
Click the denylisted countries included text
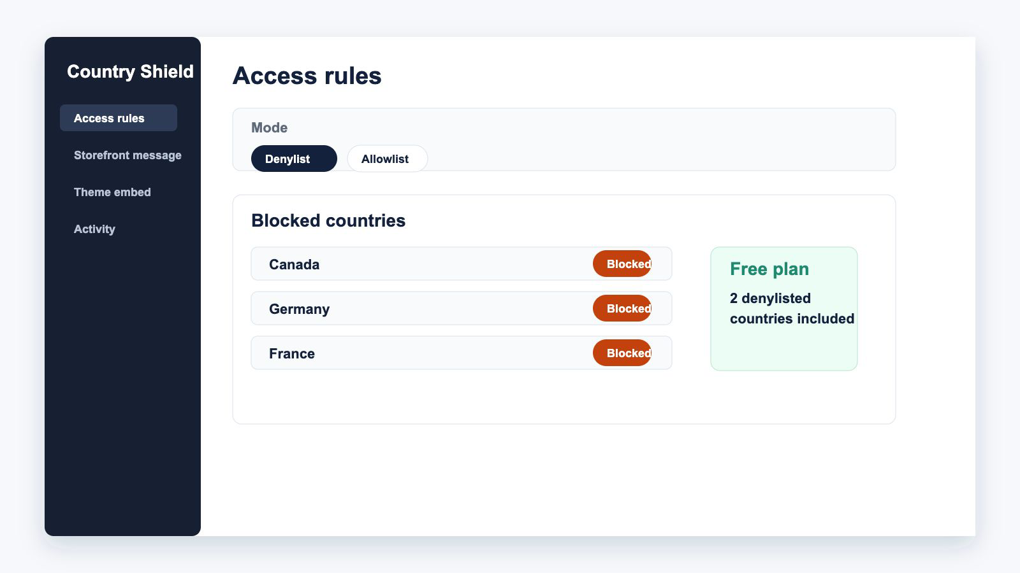click(792, 309)
